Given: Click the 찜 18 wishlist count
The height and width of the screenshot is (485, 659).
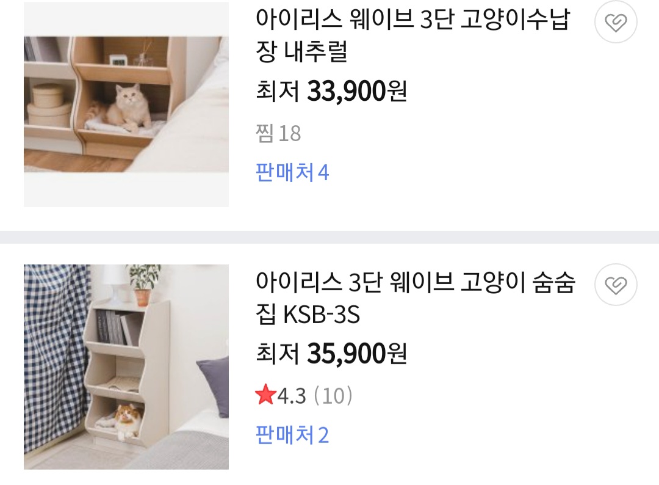Looking at the screenshot, I should (278, 134).
